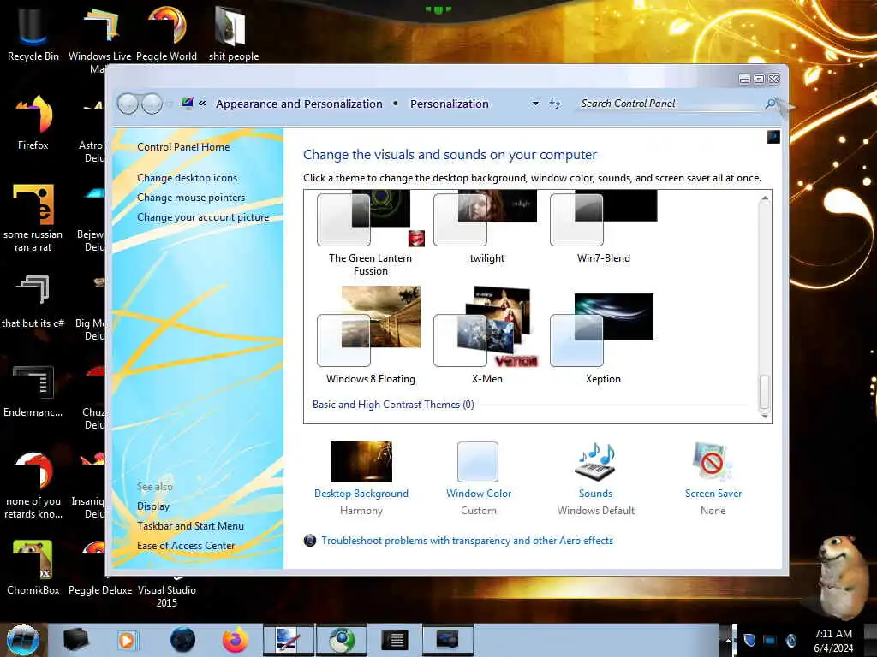Open Windows Live Mail desktop icon
The height and width of the screenshot is (657, 877).
pos(99,33)
